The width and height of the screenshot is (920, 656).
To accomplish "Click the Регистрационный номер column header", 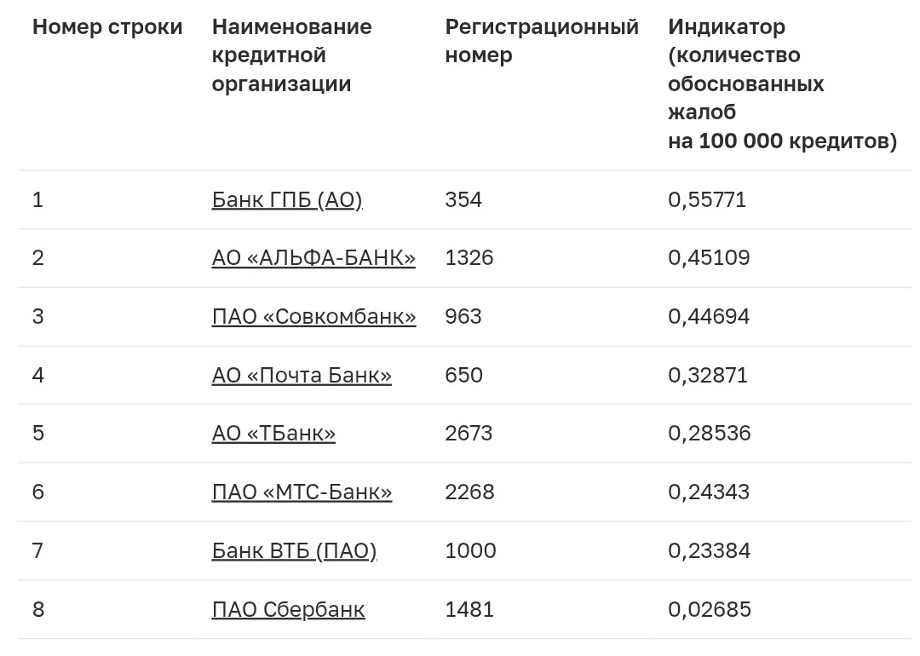I will (x=542, y=41).
